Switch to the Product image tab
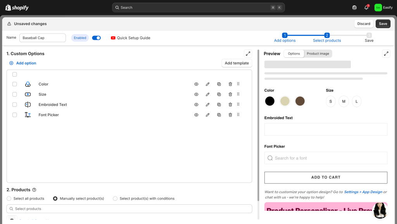The image size is (397, 224). tap(318, 54)
